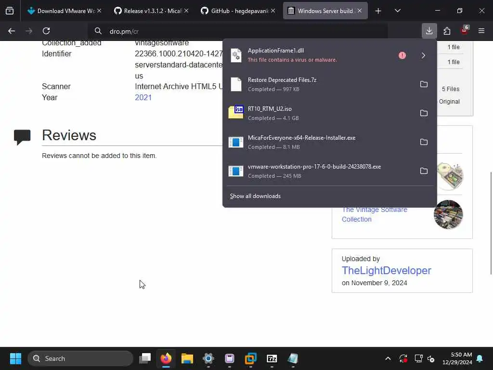Image resolution: width=493 pixels, height=370 pixels.
Task: Show vmware-workstation-pro exe in folder
Action: pos(424,171)
